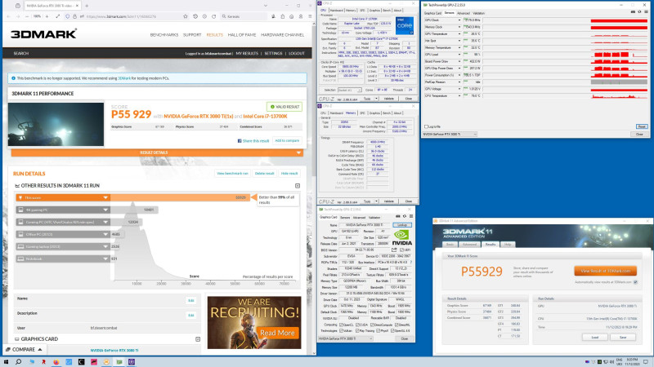Switch to Sensors tab in GPU-Z Graphics Card window
The width and height of the screenshot is (654, 367).
(345, 217)
